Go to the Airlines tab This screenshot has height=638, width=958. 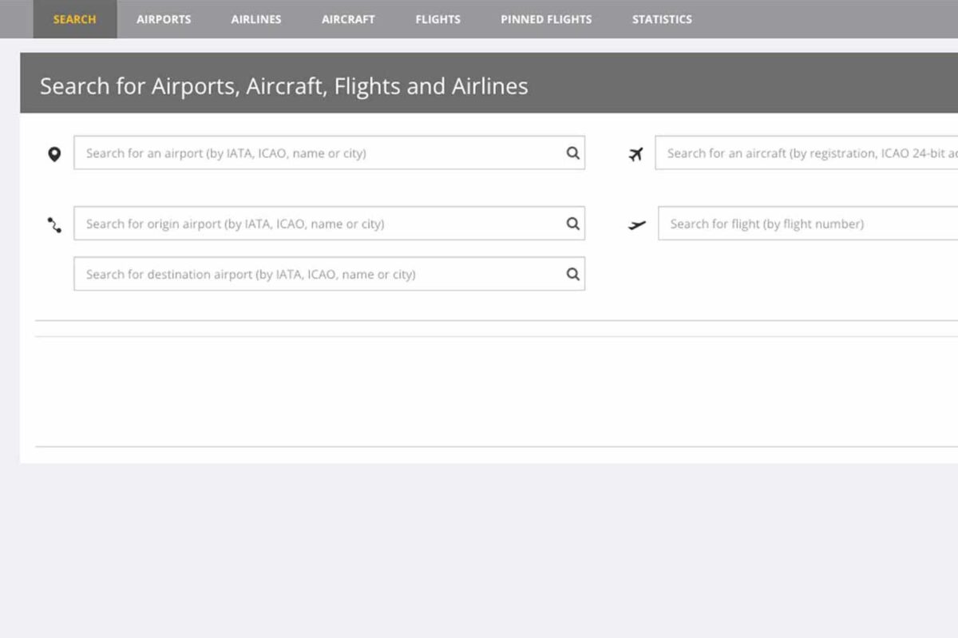click(x=256, y=19)
